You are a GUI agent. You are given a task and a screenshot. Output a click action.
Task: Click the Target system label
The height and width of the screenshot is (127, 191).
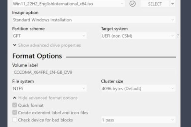tap(114, 29)
